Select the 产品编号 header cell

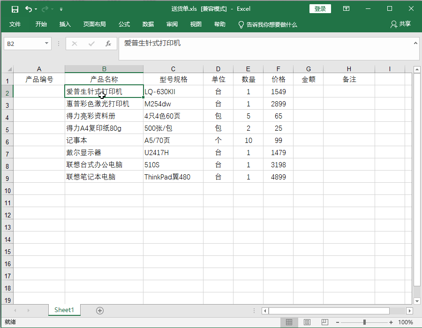tap(39, 79)
